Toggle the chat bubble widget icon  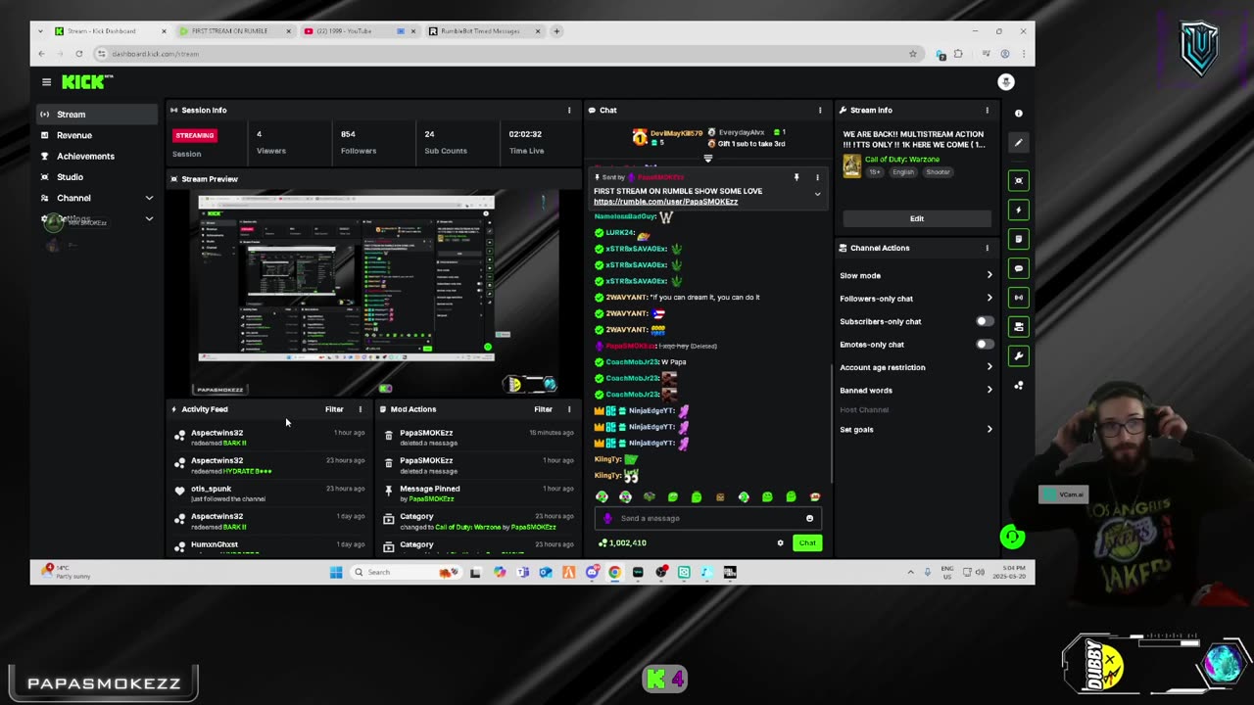point(1018,268)
